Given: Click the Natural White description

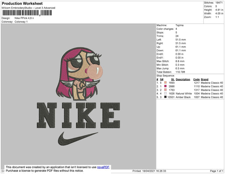Looking at the screenshot, I should coord(184,93).
